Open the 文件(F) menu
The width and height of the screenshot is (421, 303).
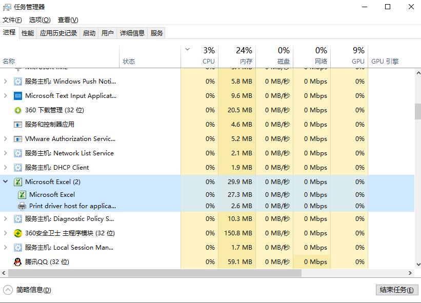(12, 20)
